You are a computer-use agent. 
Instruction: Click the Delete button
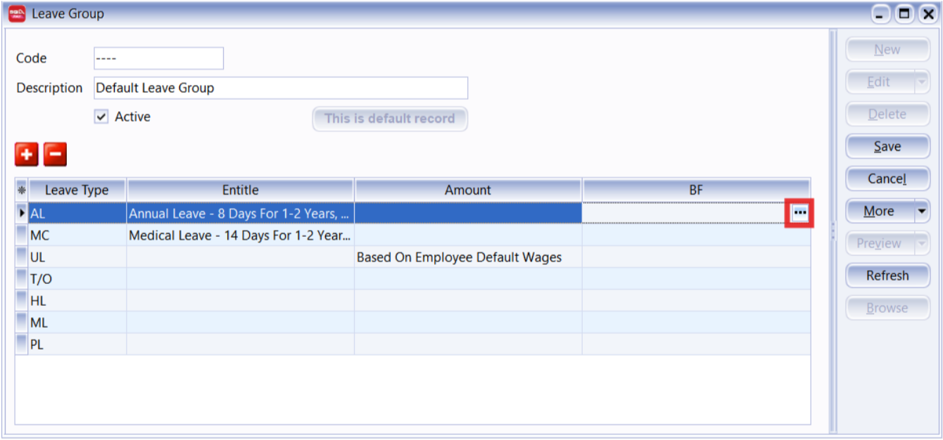[887, 114]
